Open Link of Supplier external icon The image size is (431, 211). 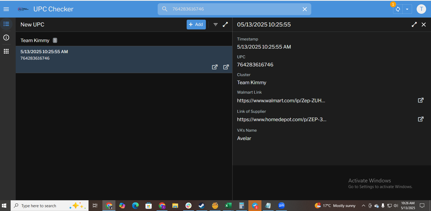(x=420, y=119)
